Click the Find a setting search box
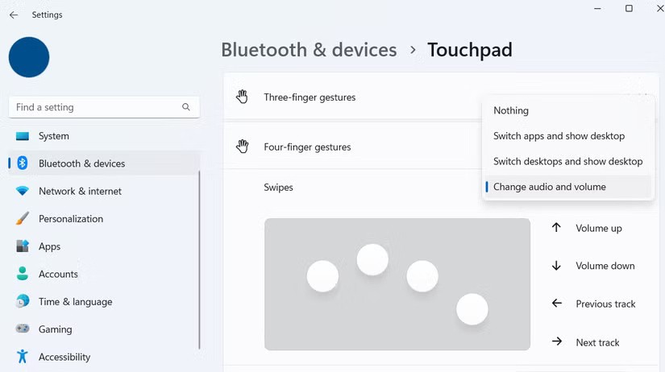Viewport: 665px width, 372px height. click(x=93, y=107)
